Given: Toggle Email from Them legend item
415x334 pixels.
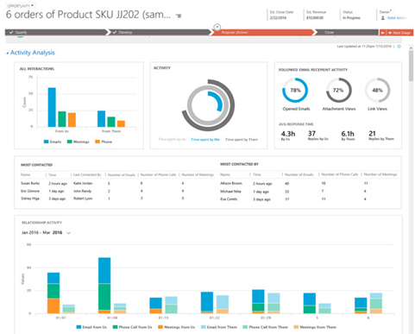Looking at the screenshot, I should click(219, 327).
